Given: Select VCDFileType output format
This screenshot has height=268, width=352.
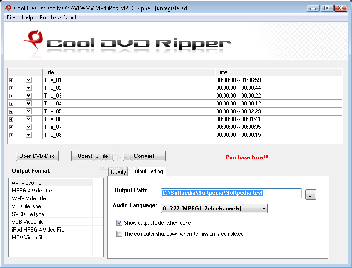Looking at the screenshot, I should [x=52, y=206].
